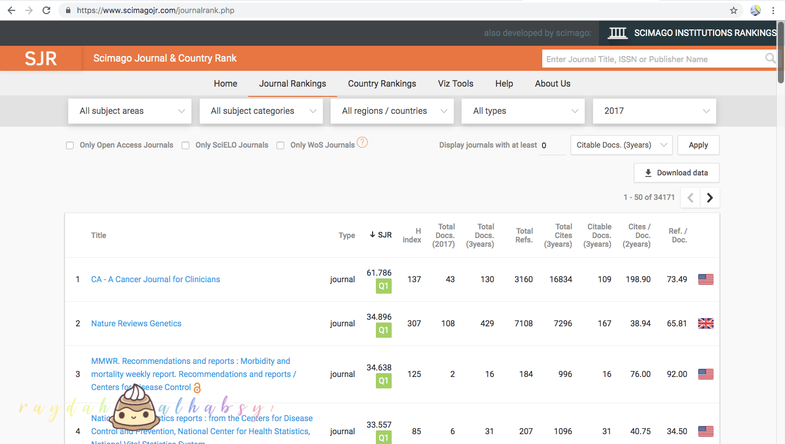Click the H index value 307

[414, 324]
